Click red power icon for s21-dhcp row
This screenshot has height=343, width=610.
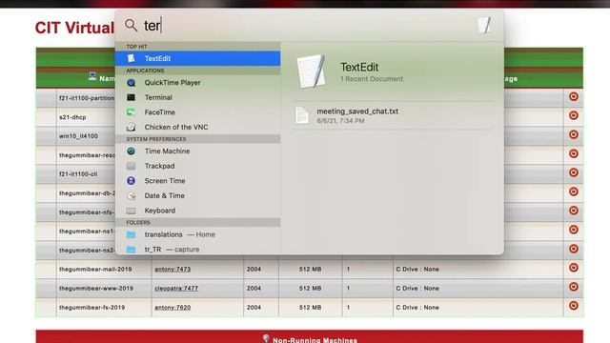pyautogui.click(x=574, y=115)
